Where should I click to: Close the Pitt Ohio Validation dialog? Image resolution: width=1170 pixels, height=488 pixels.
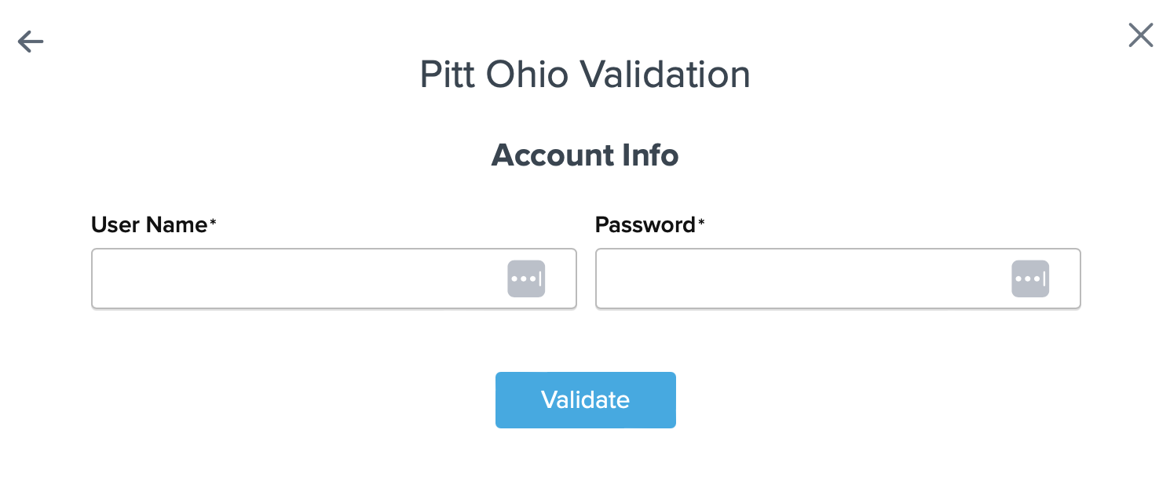tap(1140, 35)
